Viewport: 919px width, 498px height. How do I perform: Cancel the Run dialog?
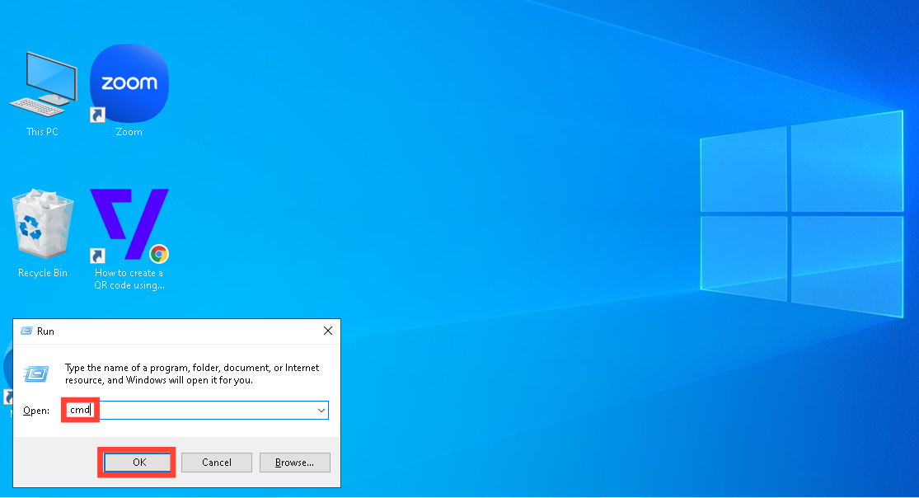216,463
